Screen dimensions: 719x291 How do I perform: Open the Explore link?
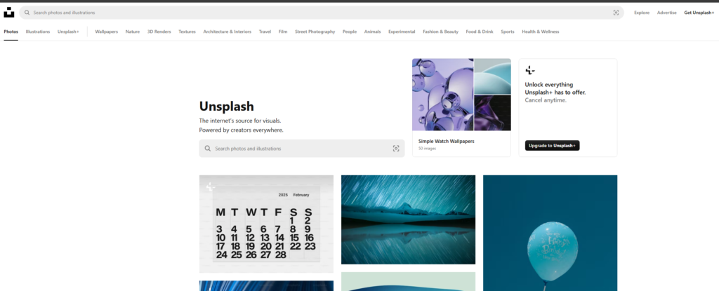click(x=642, y=13)
